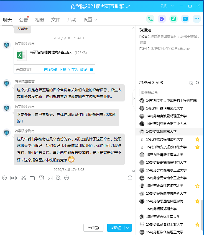Click the send picture icon
204x235 pixels.
[x=50, y=178]
